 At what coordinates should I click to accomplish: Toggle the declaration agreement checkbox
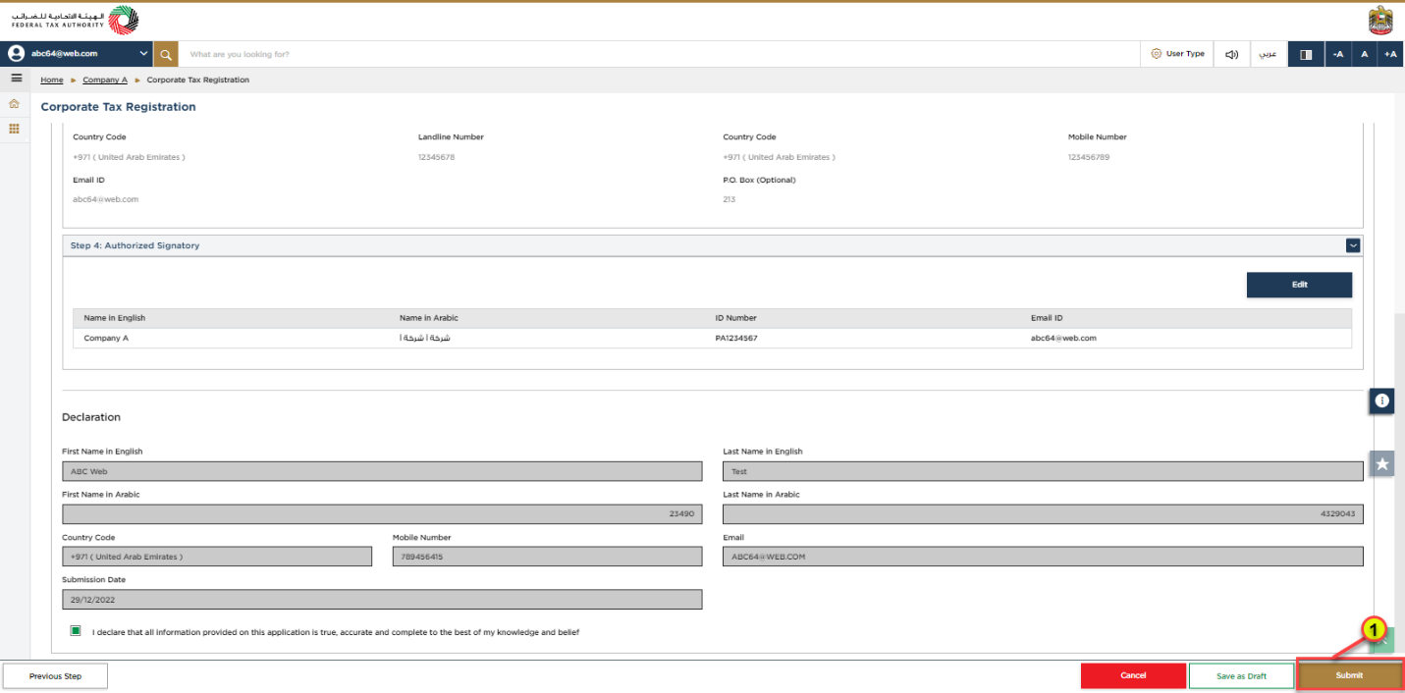[x=76, y=631]
